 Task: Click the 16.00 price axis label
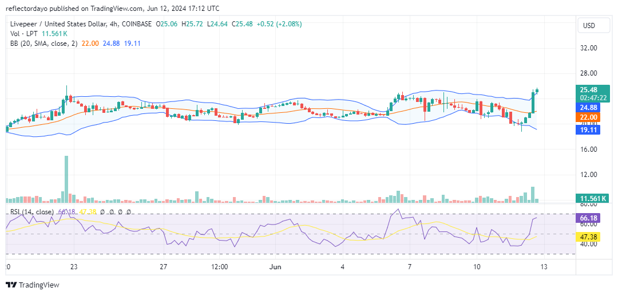(x=588, y=149)
